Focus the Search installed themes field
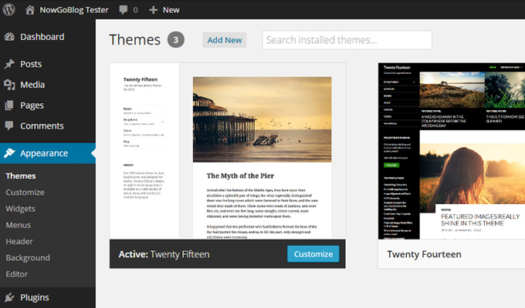Viewport: 525px width, 308px height. (347, 40)
